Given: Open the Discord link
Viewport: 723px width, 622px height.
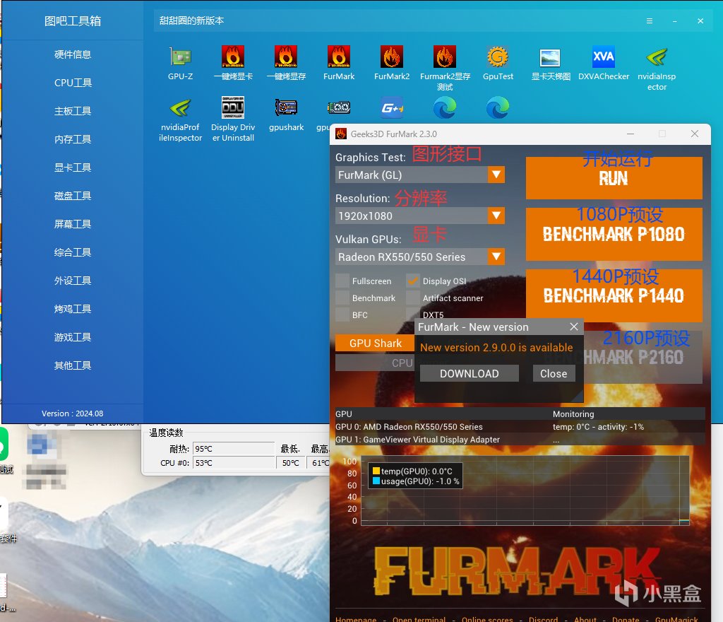Looking at the screenshot, I should point(543,618).
